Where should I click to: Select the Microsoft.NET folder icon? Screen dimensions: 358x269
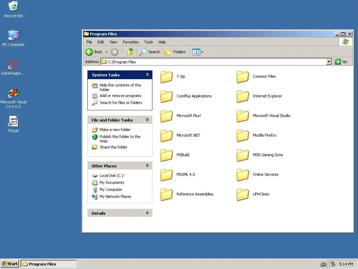166,136
